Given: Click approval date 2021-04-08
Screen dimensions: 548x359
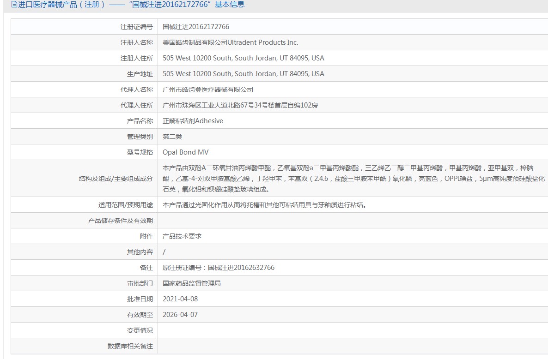Looking at the screenshot, I should tap(180, 299).
